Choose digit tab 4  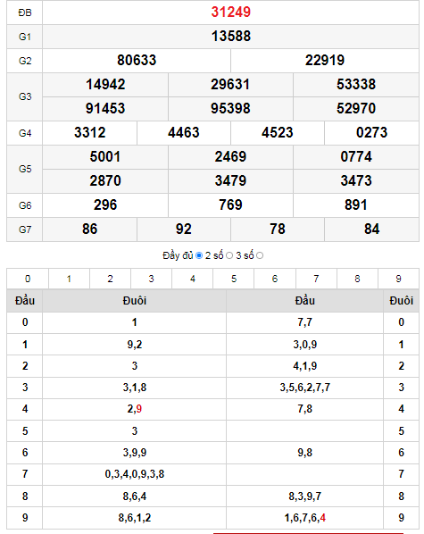coord(193,279)
